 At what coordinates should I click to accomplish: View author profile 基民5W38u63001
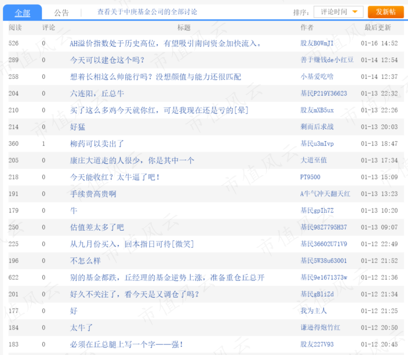coord(323,261)
